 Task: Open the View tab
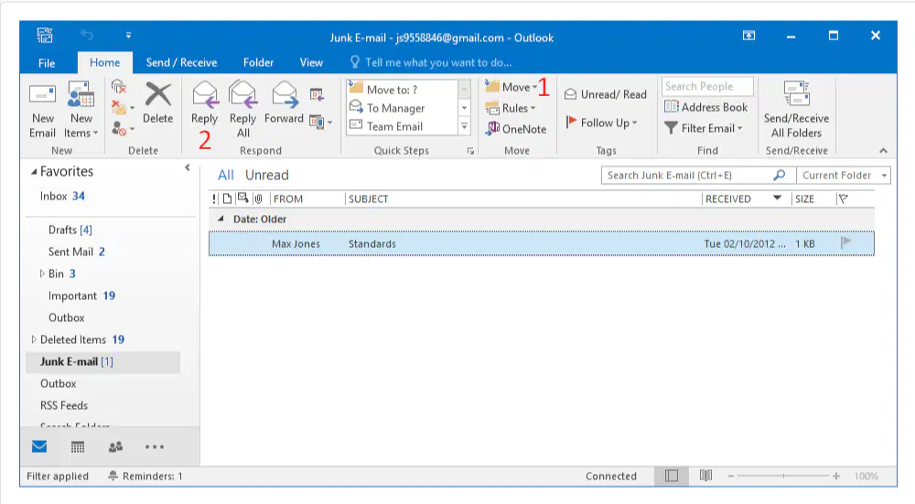[311, 62]
